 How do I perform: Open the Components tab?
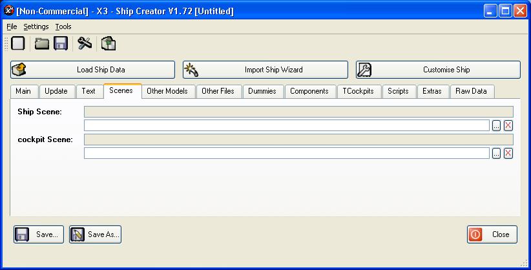coord(309,91)
